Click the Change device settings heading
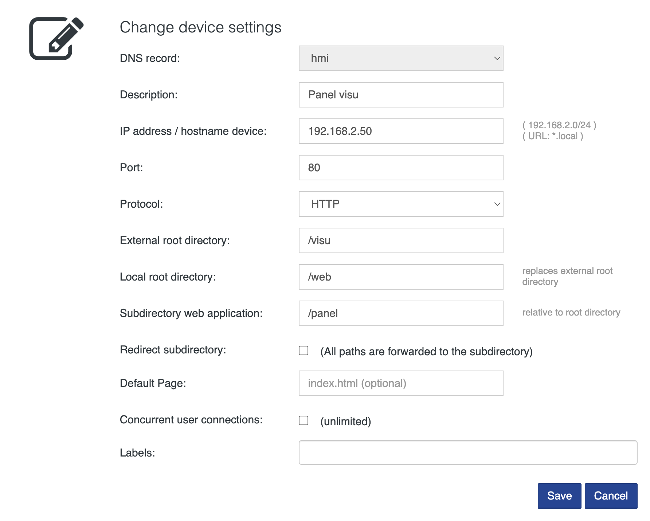 coord(201,27)
